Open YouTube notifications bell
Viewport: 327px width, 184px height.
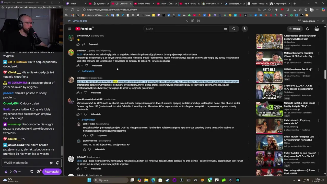pyautogui.click(x=307, y=29)
